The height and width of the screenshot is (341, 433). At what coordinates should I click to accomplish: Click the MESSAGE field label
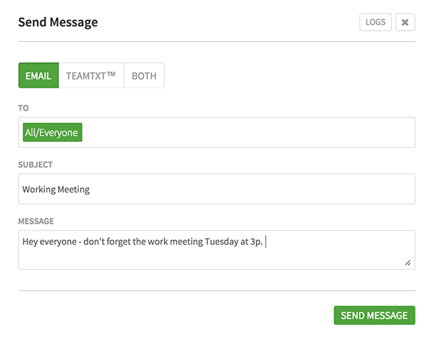point(36,221)
